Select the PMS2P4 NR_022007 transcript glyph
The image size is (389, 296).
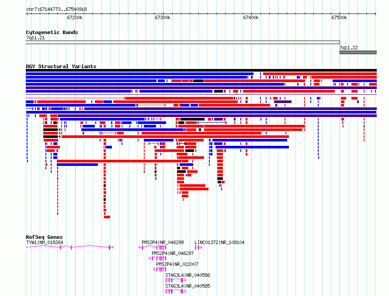160,269
